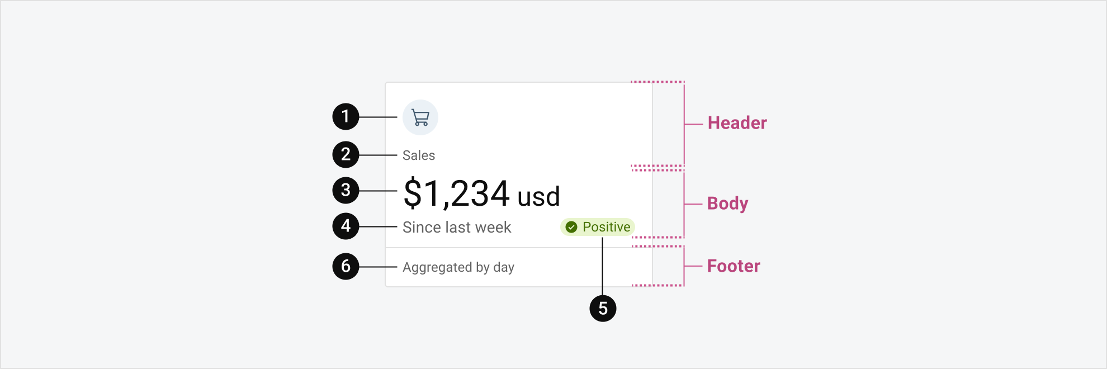The image size is (1107, 369).
Task: Click the dotted Header bracket line
Action: pos(659,83)
